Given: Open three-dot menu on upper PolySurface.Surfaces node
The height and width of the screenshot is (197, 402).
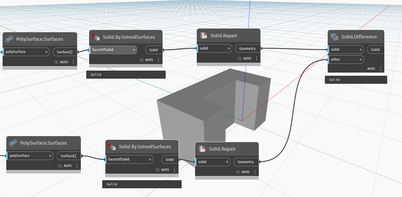Looking at the screenshot, I should tap(73, 62).
